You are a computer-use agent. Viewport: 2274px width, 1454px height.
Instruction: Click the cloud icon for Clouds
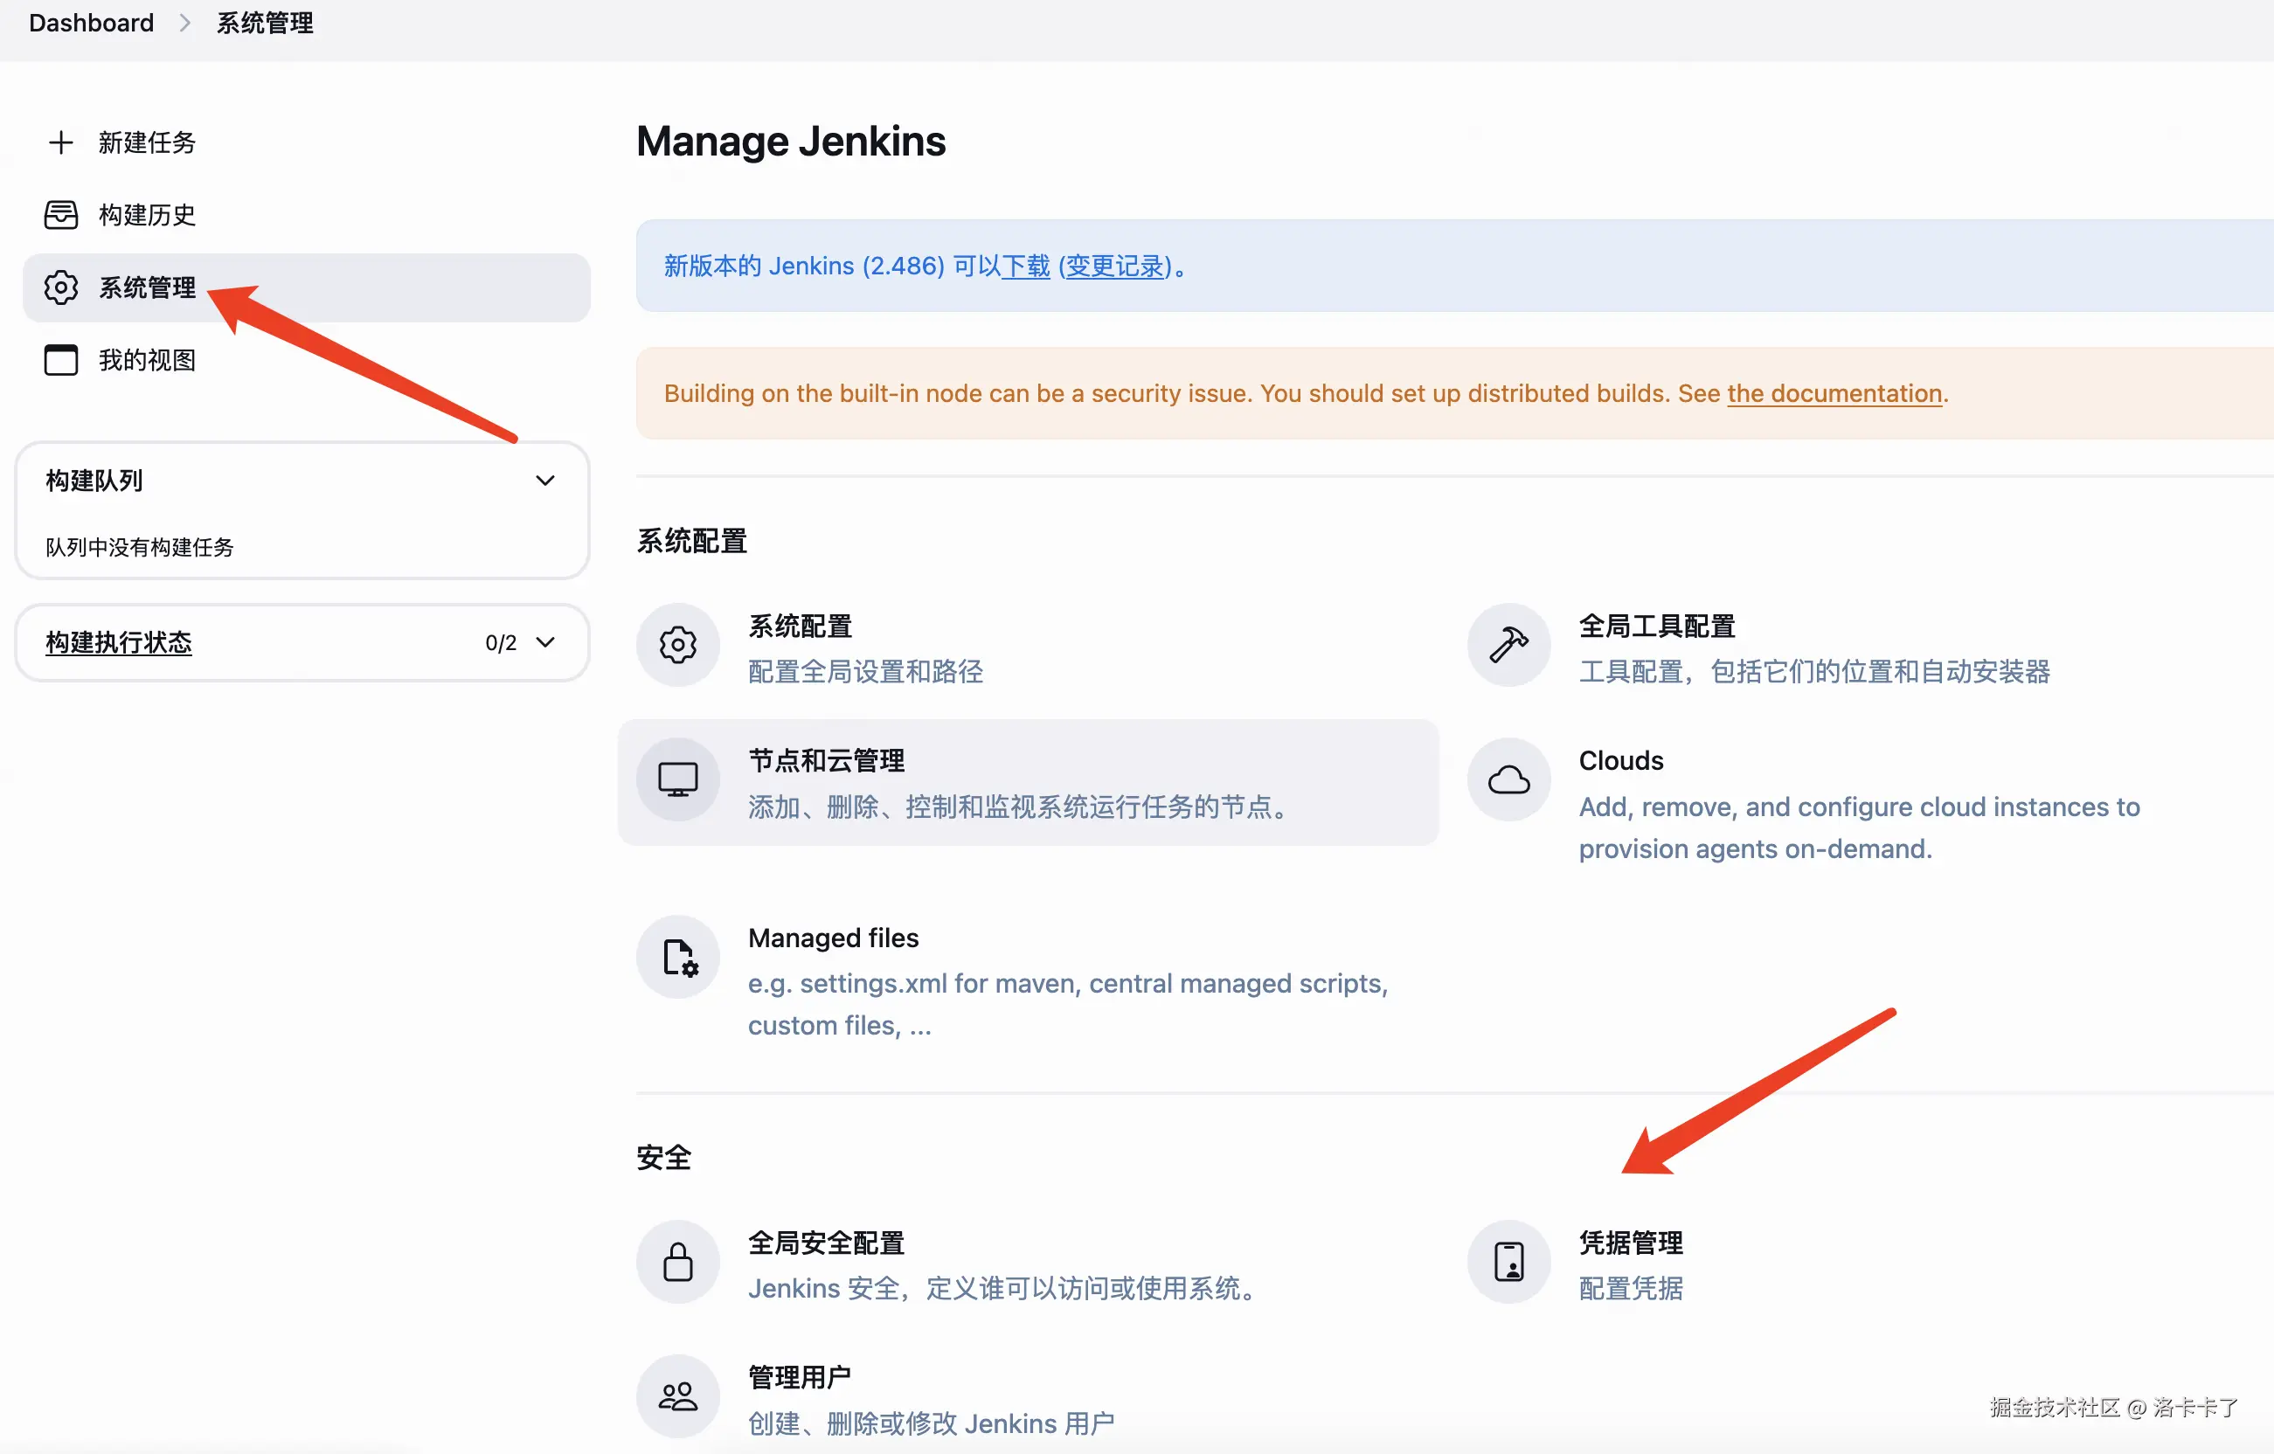[x=1508, y=780]
